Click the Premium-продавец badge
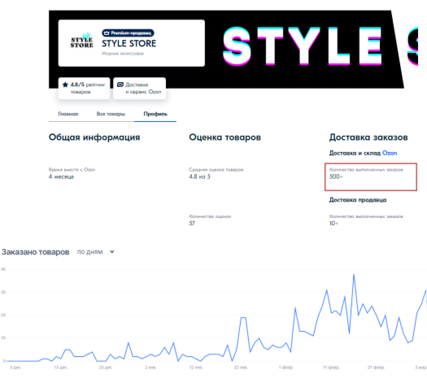The width and height of the screenshot is (427, 383). click(x=128, y=33)
